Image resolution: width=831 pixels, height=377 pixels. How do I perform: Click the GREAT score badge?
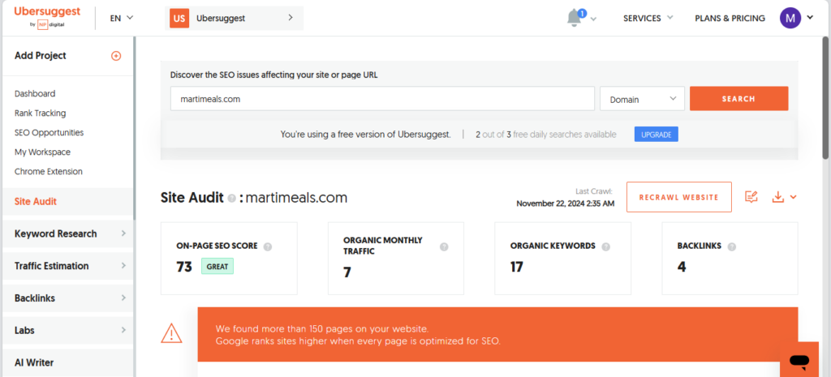coord(217,267)
